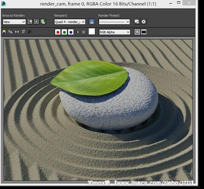Toggle the green channel display

pyautogui.click(x=64, y=32)
